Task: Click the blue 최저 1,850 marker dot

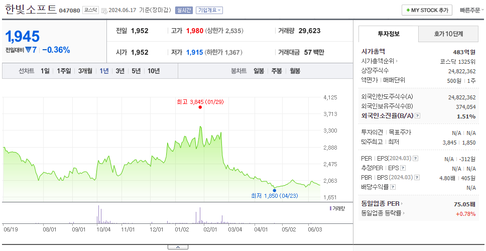Action: tap(274, 191)
